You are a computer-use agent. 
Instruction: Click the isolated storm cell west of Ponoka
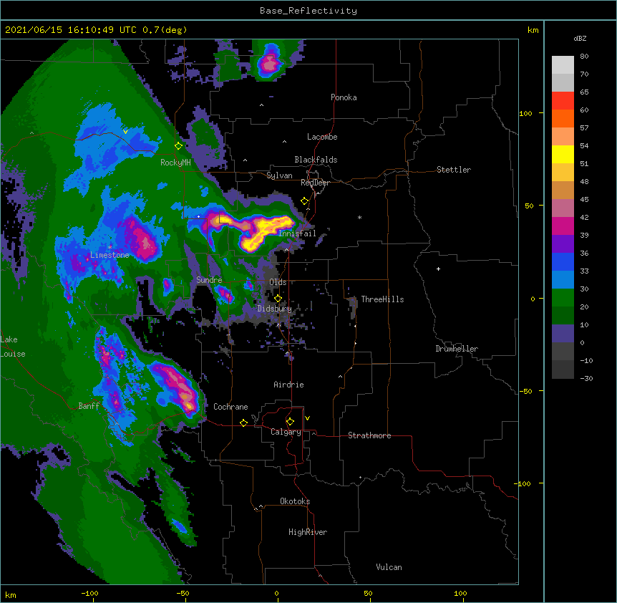(x=270, y=62)
